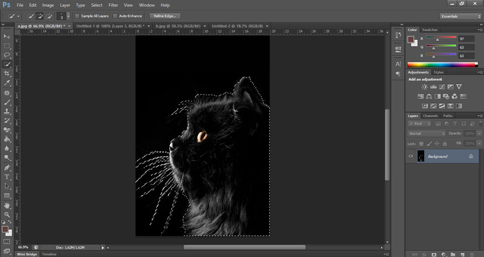Open the brush size picker dropdown

tap(68, 16)
